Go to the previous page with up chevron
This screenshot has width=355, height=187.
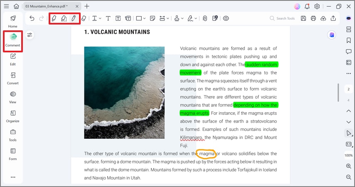click(x=349, y=111)
